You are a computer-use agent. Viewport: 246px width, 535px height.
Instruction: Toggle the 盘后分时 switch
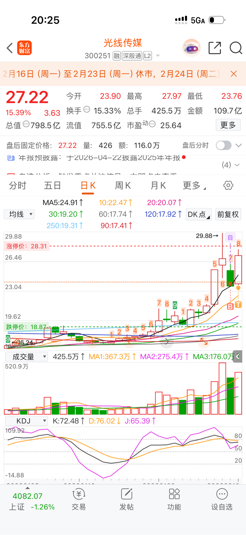[x=224, y=145]
